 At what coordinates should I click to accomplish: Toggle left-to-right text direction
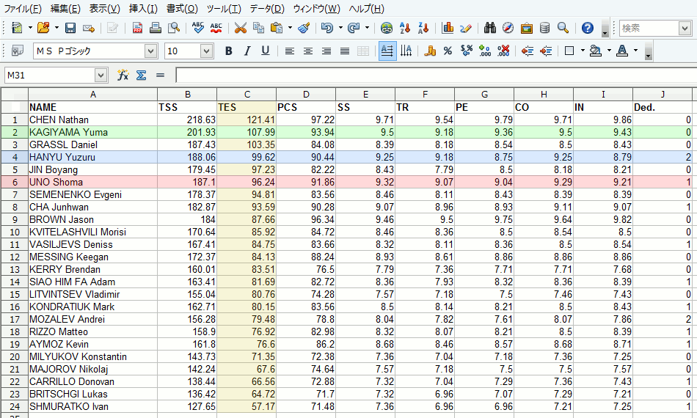click(x=387, y=51)
